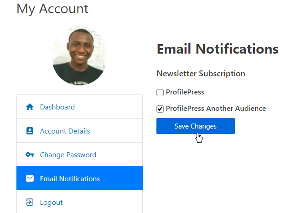Log out using the Logout link
Screen dimensions: 301x213
(51, 202)
